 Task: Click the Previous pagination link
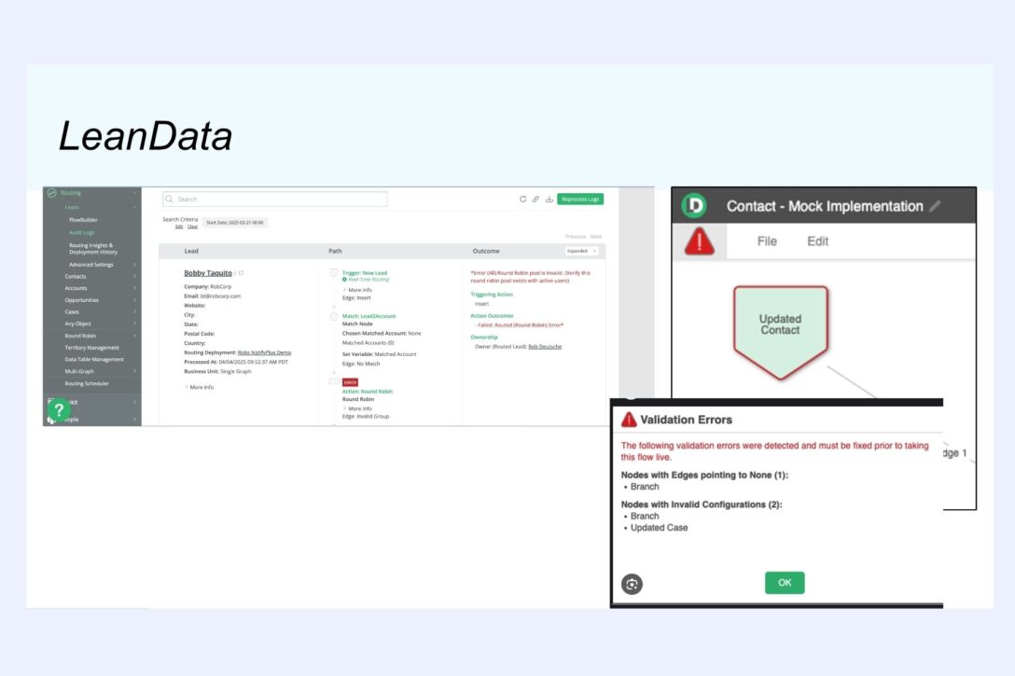point(576,237)
